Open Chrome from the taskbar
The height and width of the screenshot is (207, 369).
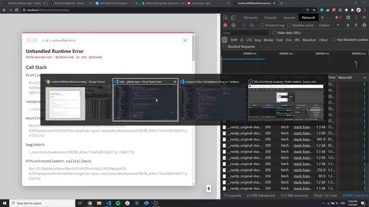90,203
